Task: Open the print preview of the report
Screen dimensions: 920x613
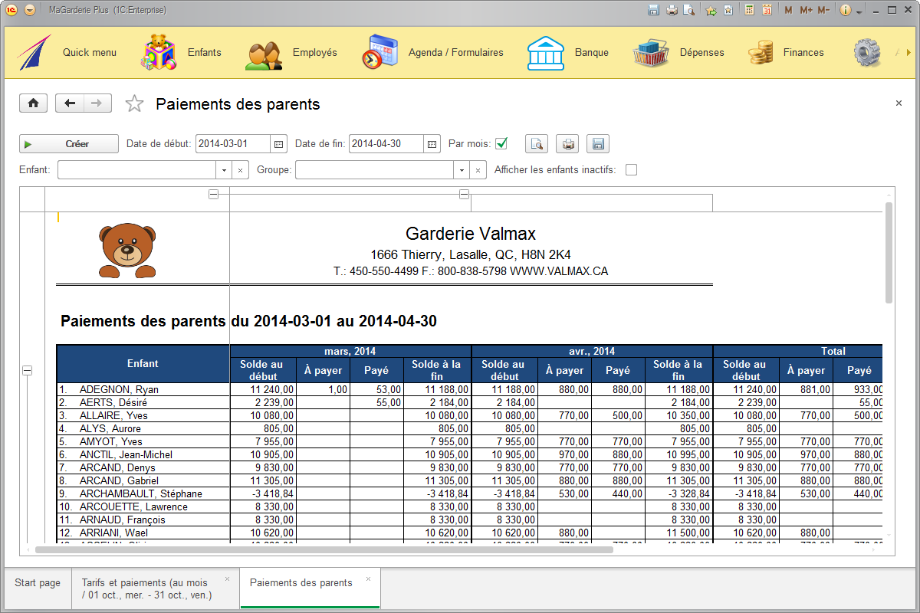Action: tap(537, 143)
